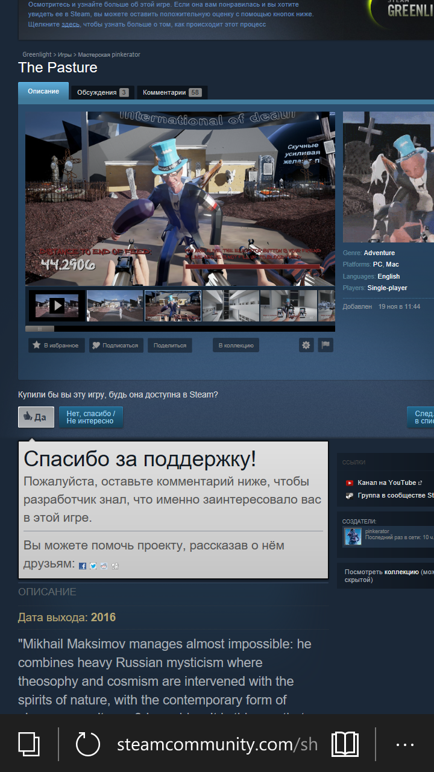
Task: Share the project on Facebook
Action: point(83,566)
